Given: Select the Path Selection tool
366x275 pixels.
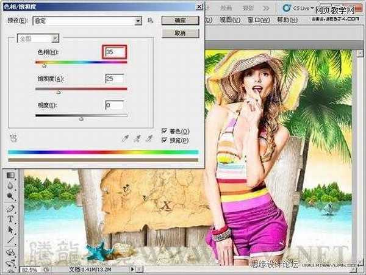Looking at the screenshot, I should tap(10, 230).
